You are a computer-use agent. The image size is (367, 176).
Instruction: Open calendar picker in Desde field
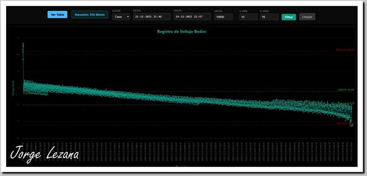point(167,17)
